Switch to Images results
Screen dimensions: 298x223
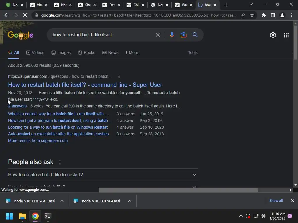(61, 53)
